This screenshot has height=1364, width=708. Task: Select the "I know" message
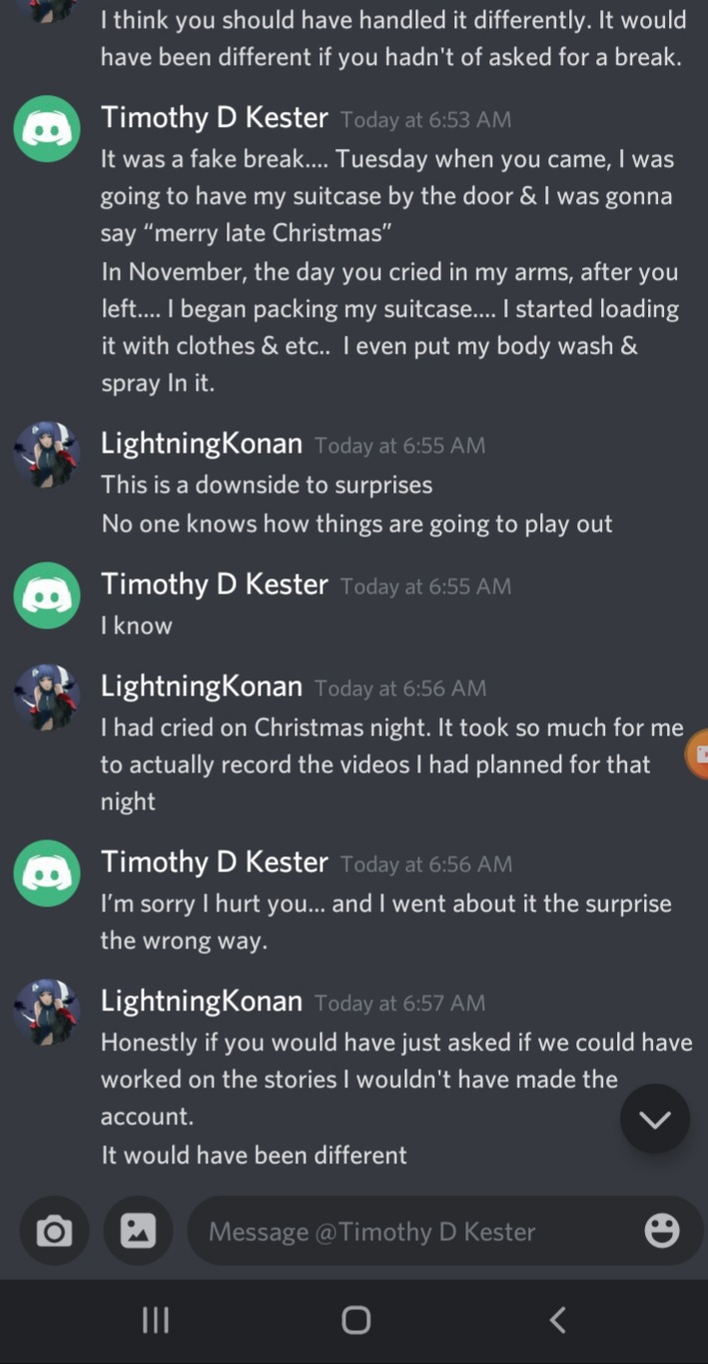[x=137, y=626]
